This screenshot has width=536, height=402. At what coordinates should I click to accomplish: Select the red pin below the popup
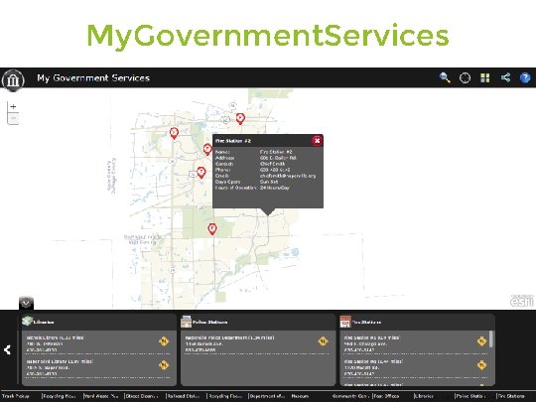212,228
